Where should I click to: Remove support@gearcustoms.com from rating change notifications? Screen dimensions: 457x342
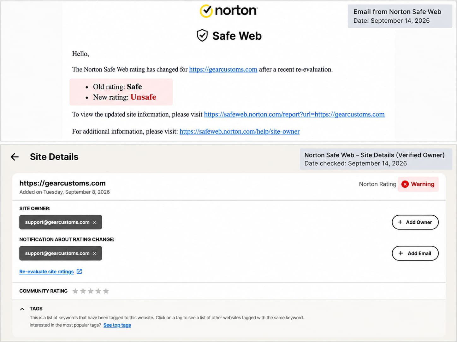point(94,254)
